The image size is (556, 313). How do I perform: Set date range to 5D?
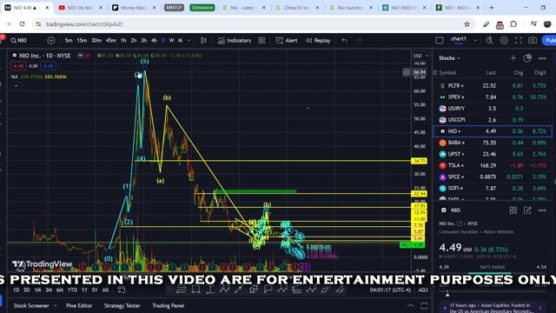[27, 290]
